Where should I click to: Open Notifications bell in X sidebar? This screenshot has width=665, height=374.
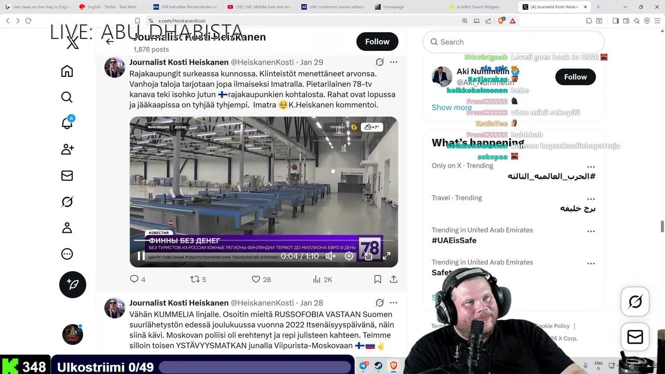(x=67, y=123)
